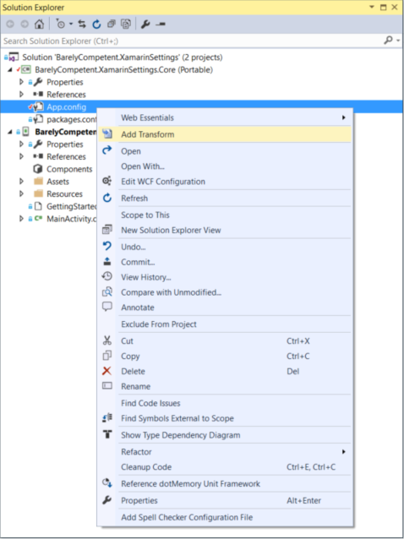Choose View History...
This screenshot has height=539, width=404.
(x=225, y=277)
